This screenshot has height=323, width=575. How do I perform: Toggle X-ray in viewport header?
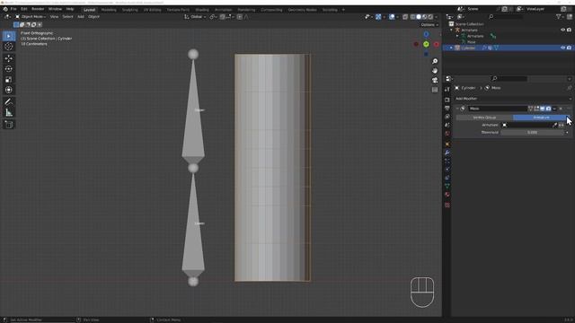click(405, 17)
